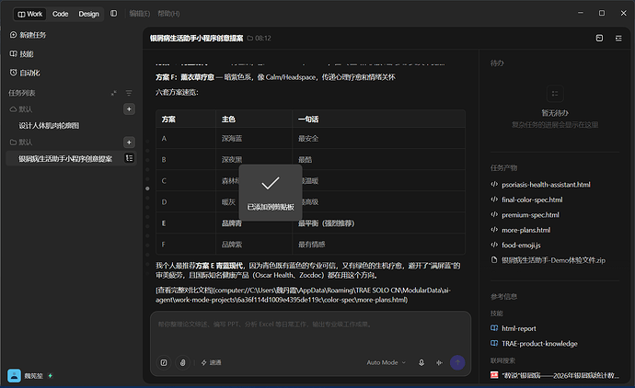Click the 已添加到剪贴板 confirmation toast
Viewport: 635px width, 388px height.
coord(271,192)
